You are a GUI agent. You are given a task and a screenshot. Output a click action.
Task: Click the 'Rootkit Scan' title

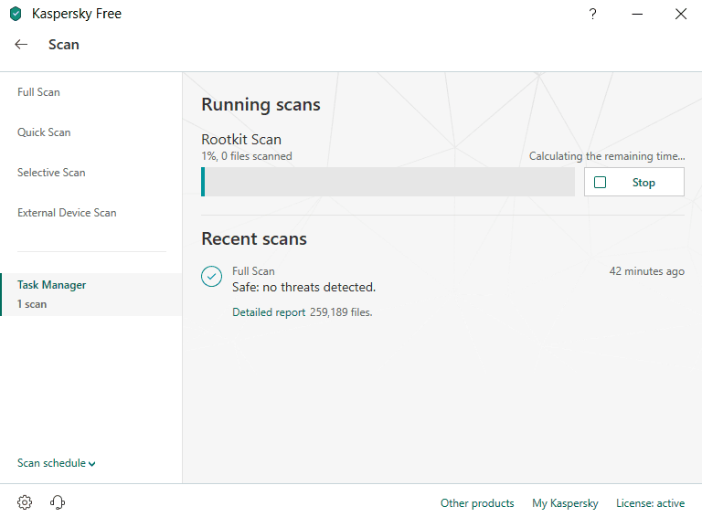[x=241, y=140]
